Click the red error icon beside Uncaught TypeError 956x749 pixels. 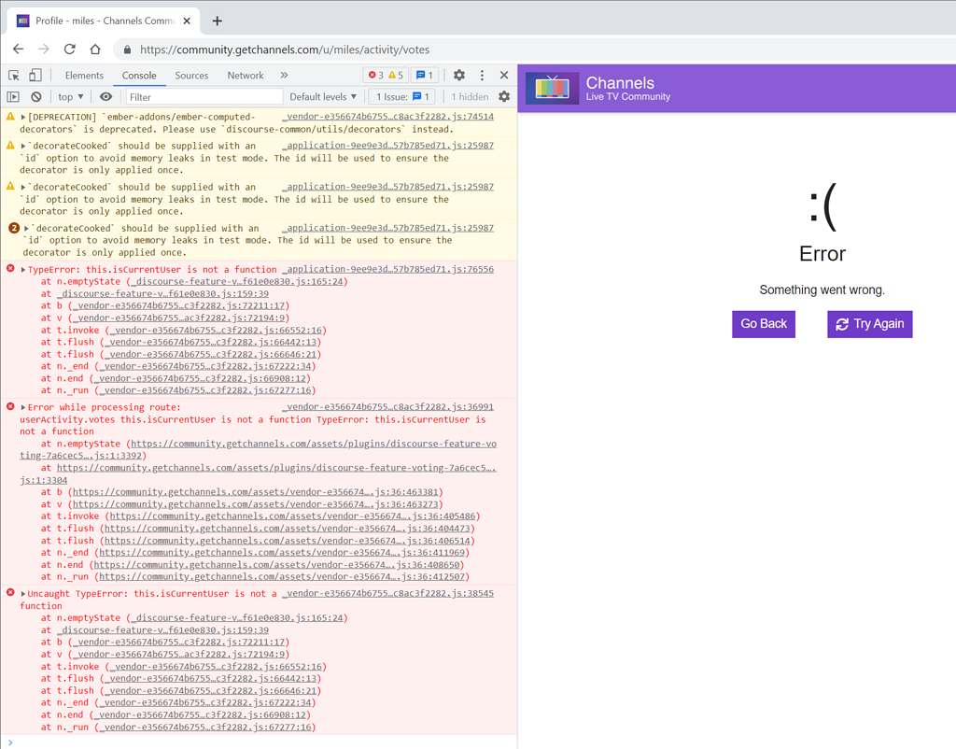[10, 592]
